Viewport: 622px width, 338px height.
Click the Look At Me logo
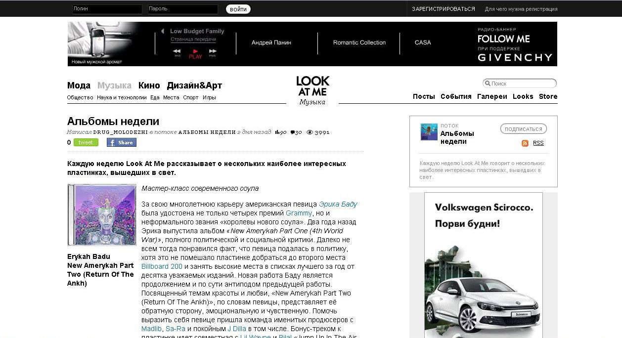point(312,86)
